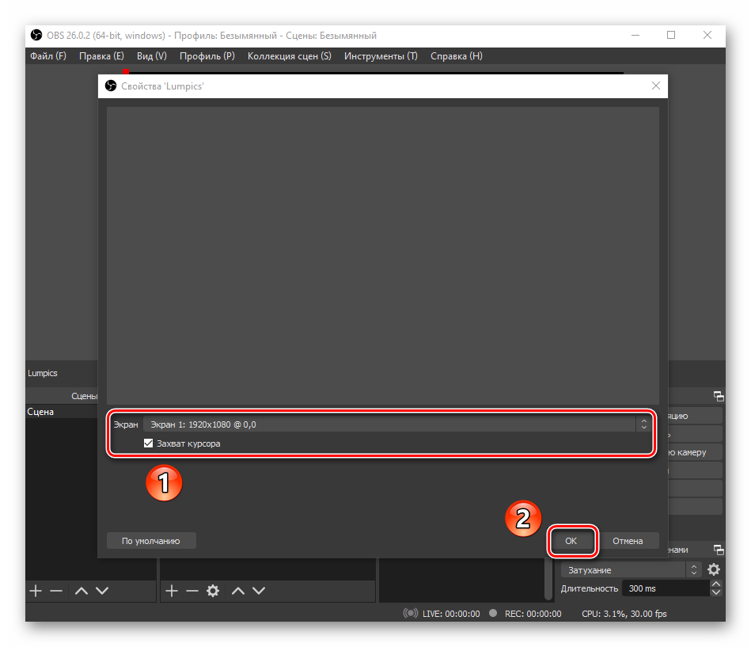
Task: Open the Инструменты (T) menu
Action: point(381,56)
